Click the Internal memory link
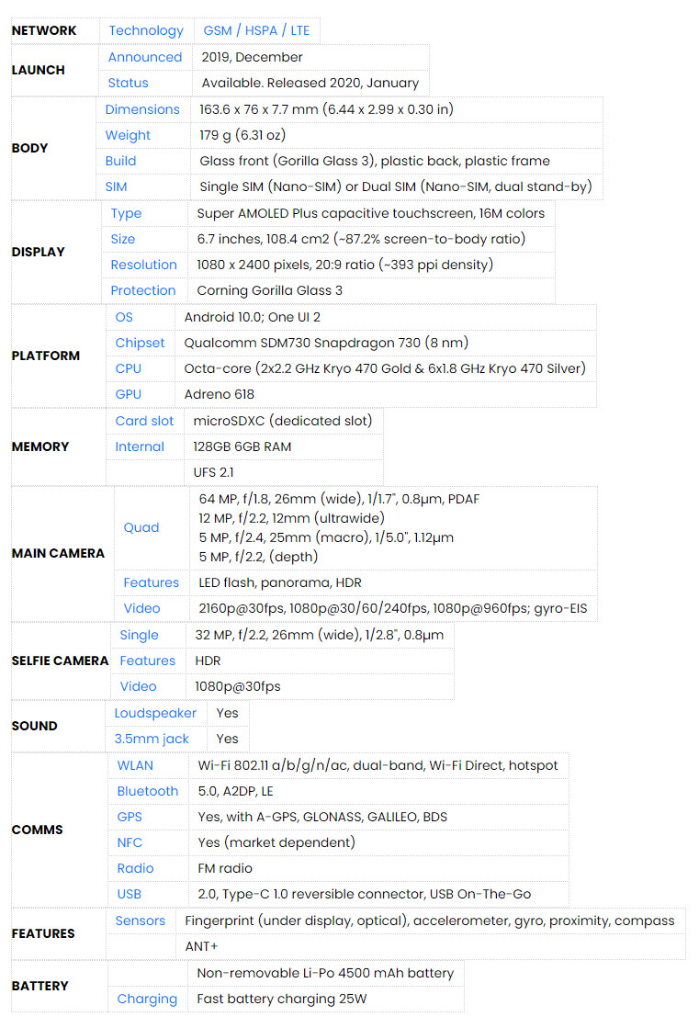The width and height of the screenshot is (699, 1028). coord(140,446)
